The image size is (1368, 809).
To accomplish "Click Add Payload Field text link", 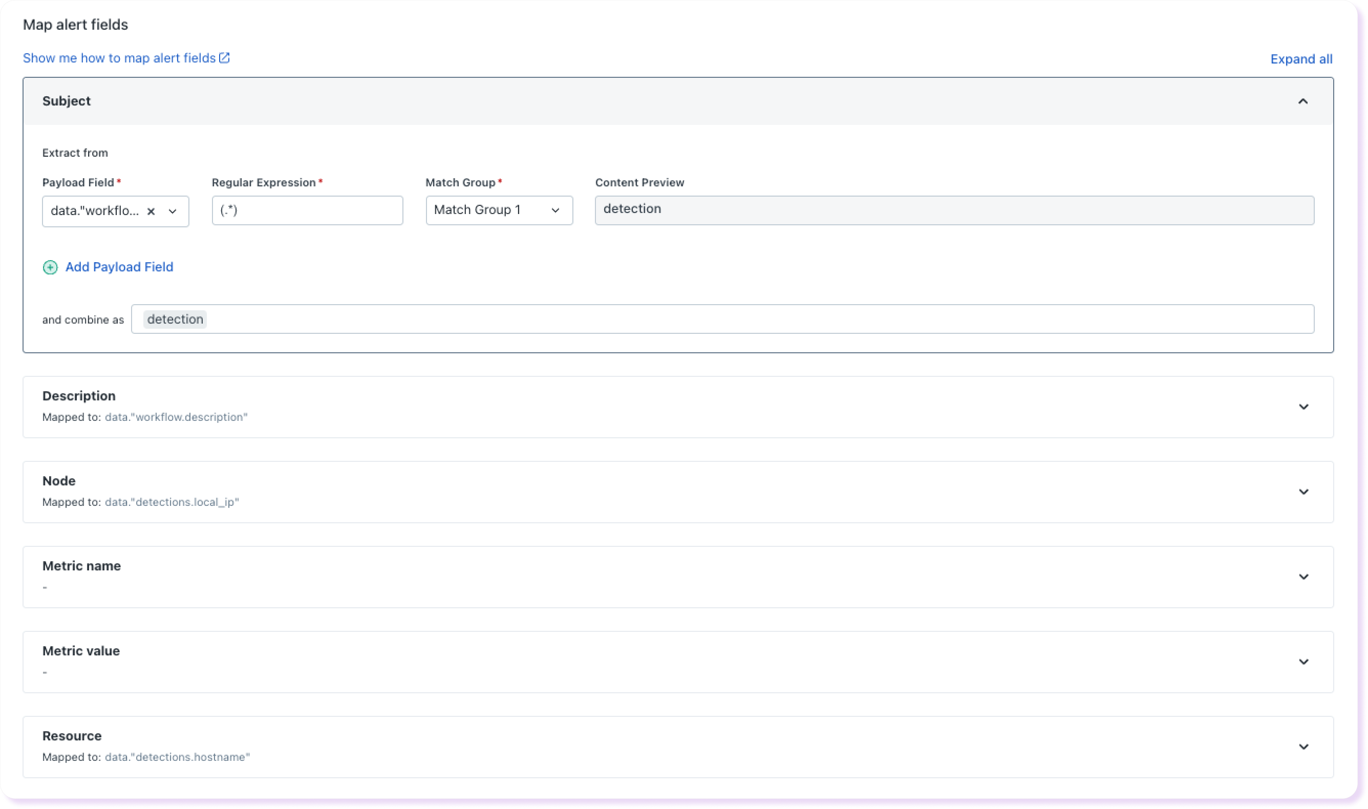I will 119,267.
